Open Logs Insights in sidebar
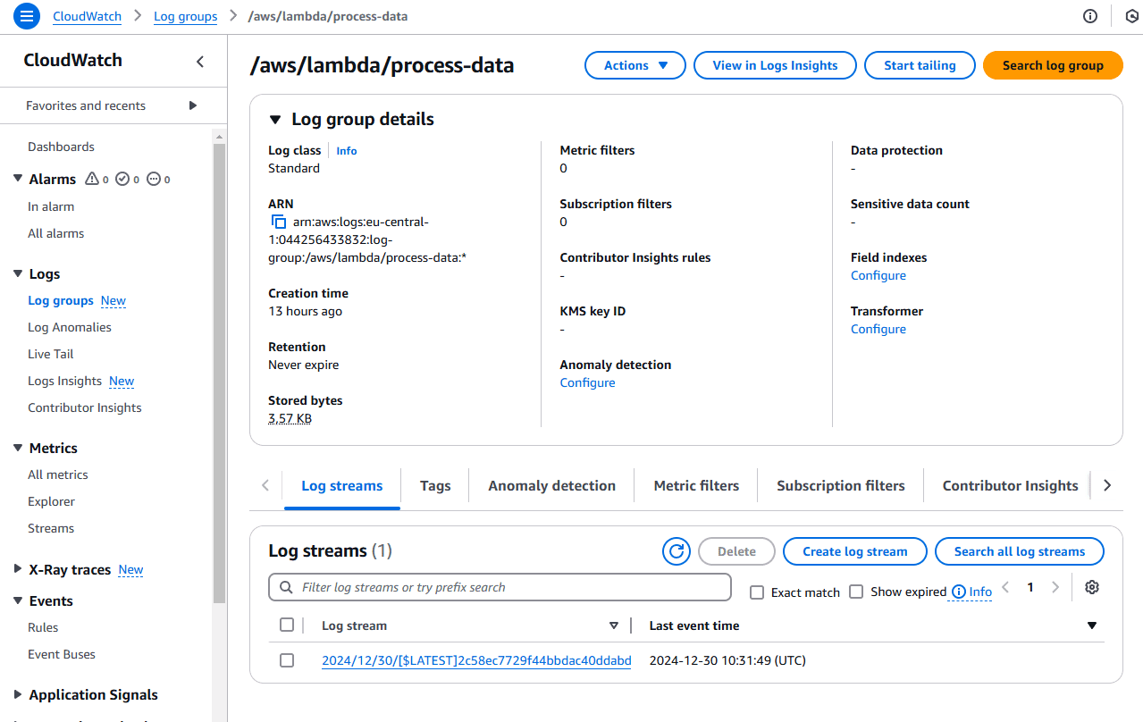Viewport: 1143px width, 722px height. (65, 381)
